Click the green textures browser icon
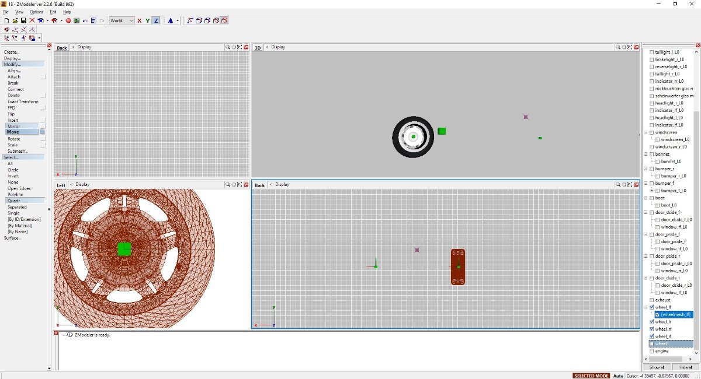Screen dimensions: 701x379 77,20
